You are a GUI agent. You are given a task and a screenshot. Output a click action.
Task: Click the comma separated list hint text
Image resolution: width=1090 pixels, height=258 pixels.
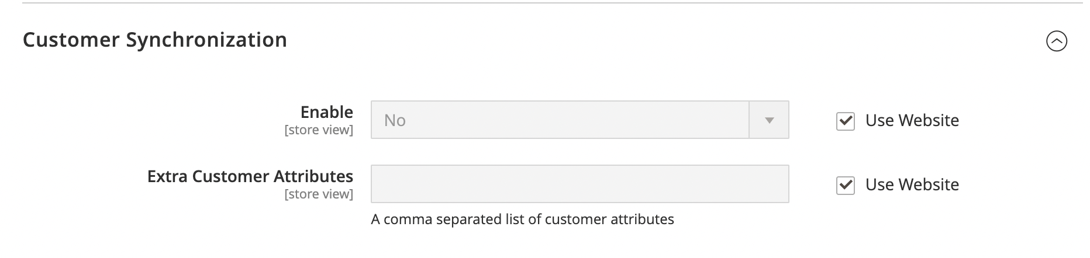point(522,219)
